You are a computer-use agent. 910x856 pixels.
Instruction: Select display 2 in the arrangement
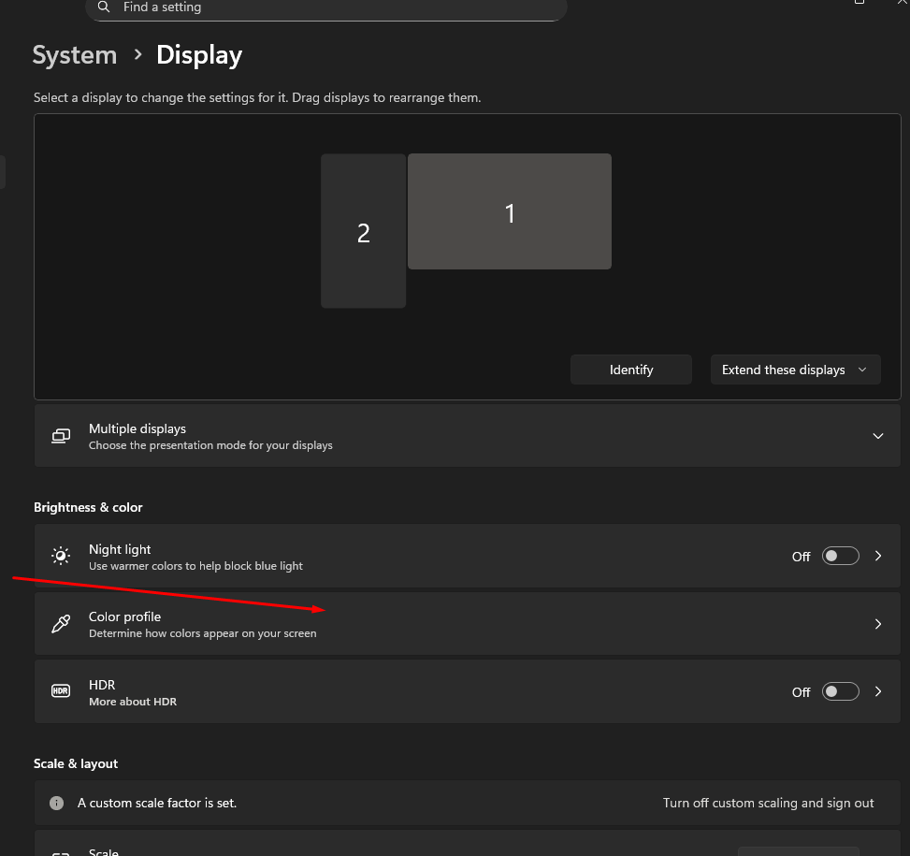tap(363, 231)
